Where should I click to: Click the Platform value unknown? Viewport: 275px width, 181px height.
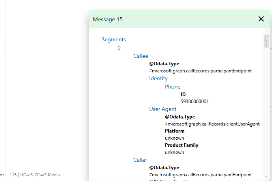(x=174, y=138)
